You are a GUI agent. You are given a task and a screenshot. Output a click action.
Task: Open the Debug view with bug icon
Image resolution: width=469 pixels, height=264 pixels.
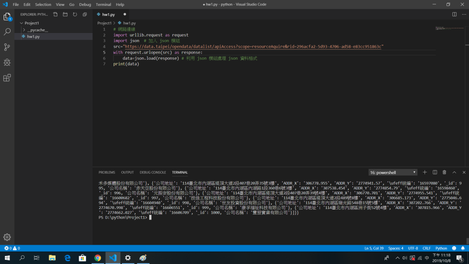[7, 62]
